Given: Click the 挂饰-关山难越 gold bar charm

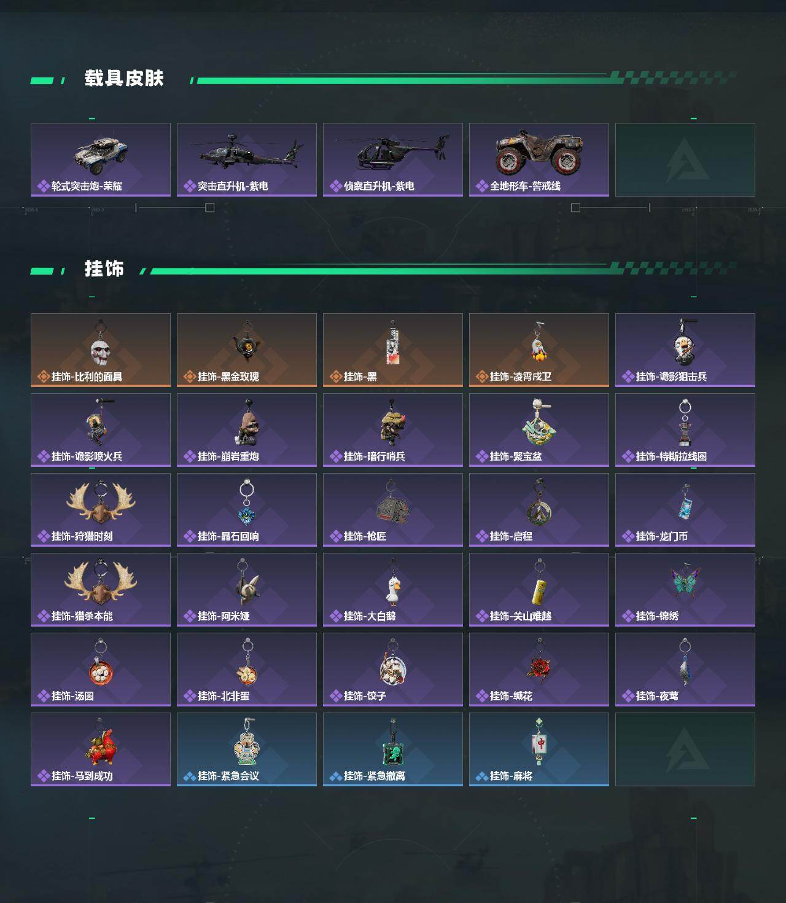Looking at the screenshot, I should pos(539,590).
